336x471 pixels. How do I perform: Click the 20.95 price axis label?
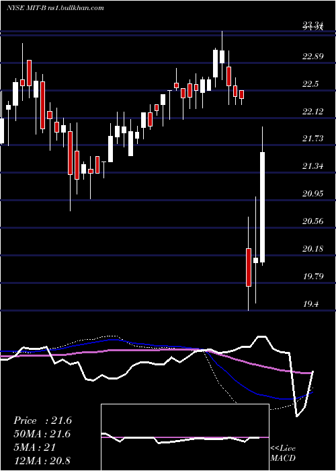click(x=313, y=194)
